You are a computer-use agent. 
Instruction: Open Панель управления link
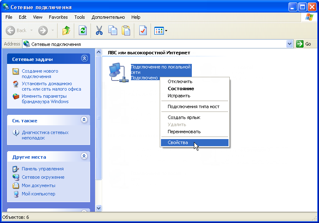pyautogui.click(x=43, y=169)
